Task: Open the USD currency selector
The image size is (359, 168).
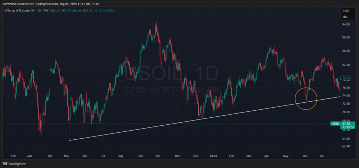Action: (345, 11)
